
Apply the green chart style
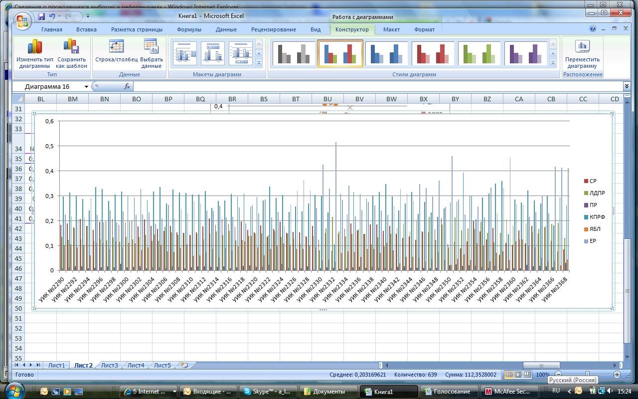point(479,53)
